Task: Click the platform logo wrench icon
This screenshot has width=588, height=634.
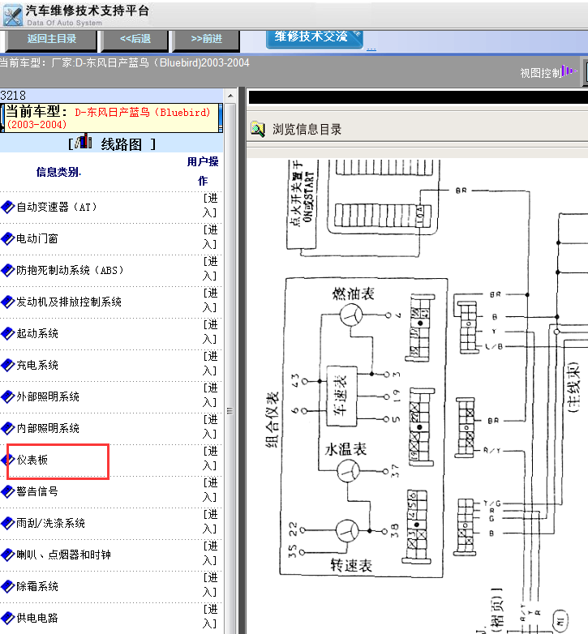Action: tap(12, 15)
